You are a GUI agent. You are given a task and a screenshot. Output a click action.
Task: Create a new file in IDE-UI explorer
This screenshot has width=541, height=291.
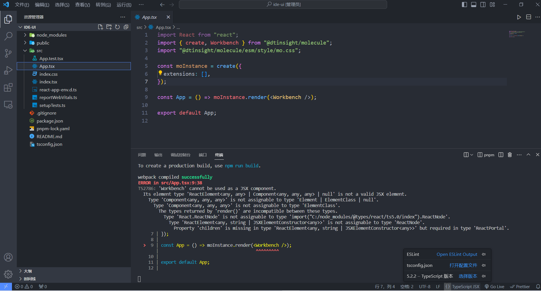click(x=100, y=27)
